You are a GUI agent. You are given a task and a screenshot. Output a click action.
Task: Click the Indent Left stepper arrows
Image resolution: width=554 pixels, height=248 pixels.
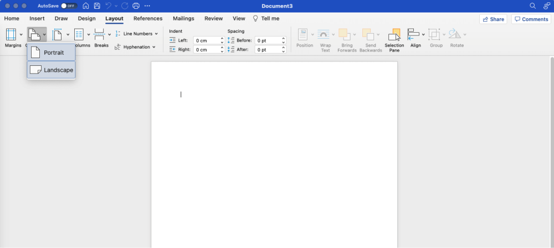(222, 40)
